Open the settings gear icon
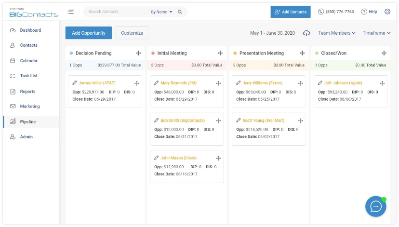The width and height of the screenshot is (399, 227). 387,12
